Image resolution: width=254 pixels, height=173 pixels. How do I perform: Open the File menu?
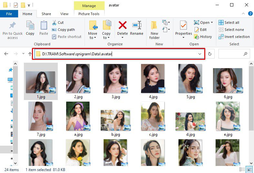[9, 14]
